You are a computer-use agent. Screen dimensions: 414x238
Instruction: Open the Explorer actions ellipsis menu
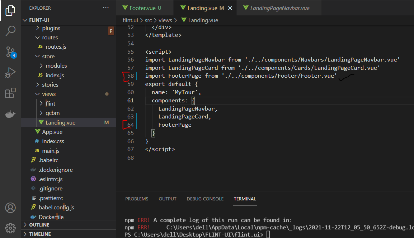[x=105, y=8]
